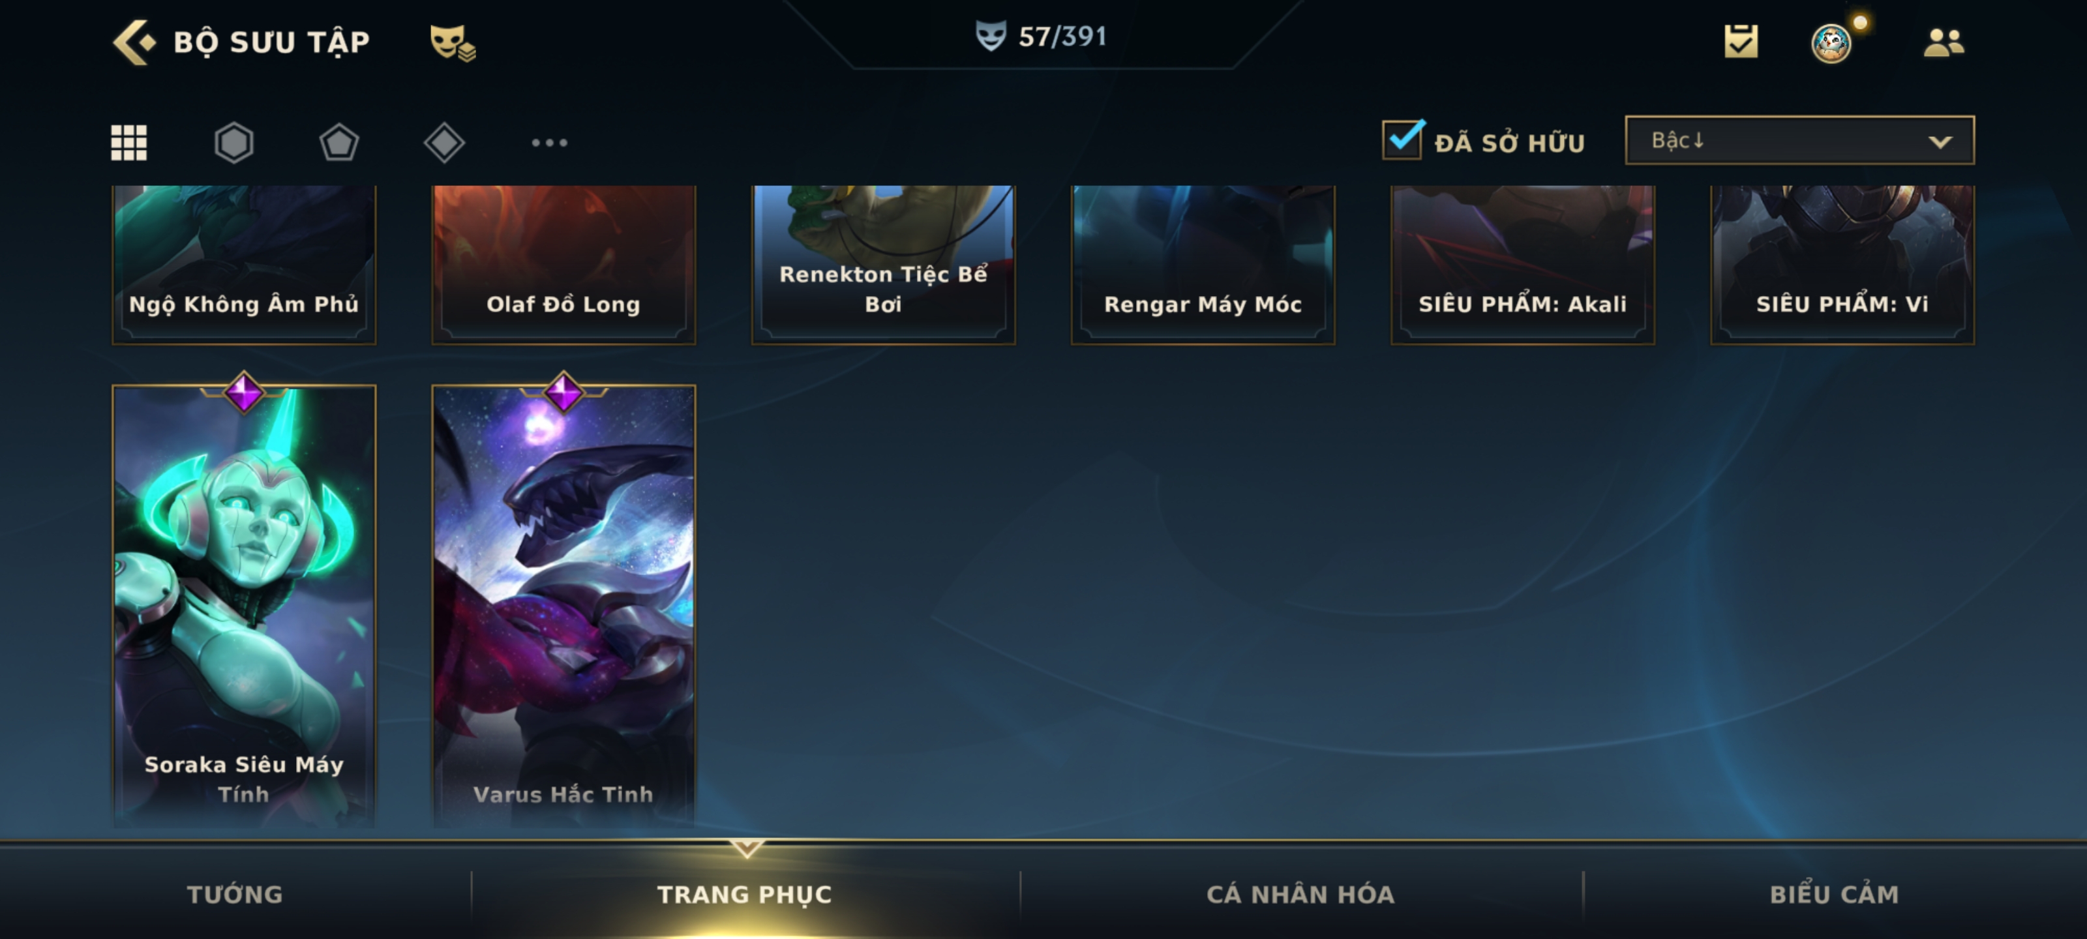Filter skins by pentagon tier icon

[x=338, y=143]
